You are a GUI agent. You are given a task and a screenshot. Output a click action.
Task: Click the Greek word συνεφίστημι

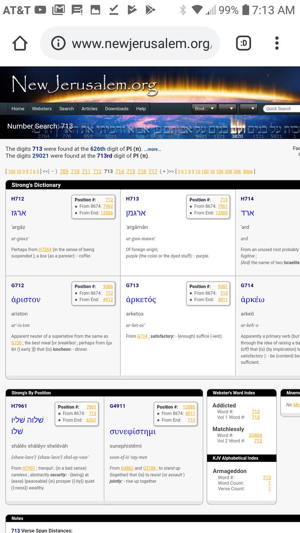pos(133,432)
